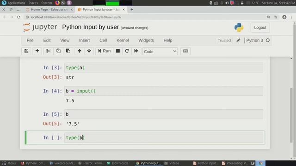Open a new browser tab
Screen dimensions: 296x166
pyautogui.click(x=132, y=9)
